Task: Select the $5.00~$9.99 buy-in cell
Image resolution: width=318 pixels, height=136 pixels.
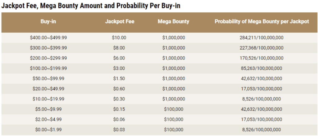Action: pos(48,109)
